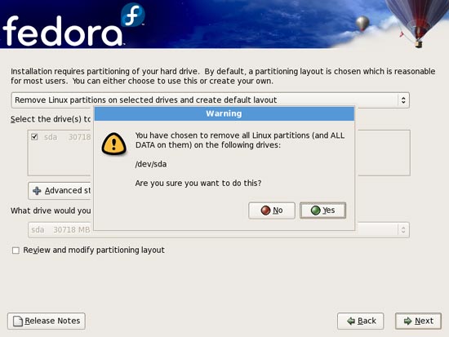449x337 pixels.
Task: Enable Review and modify partitioning layout
Action: (x=16, y=251)
